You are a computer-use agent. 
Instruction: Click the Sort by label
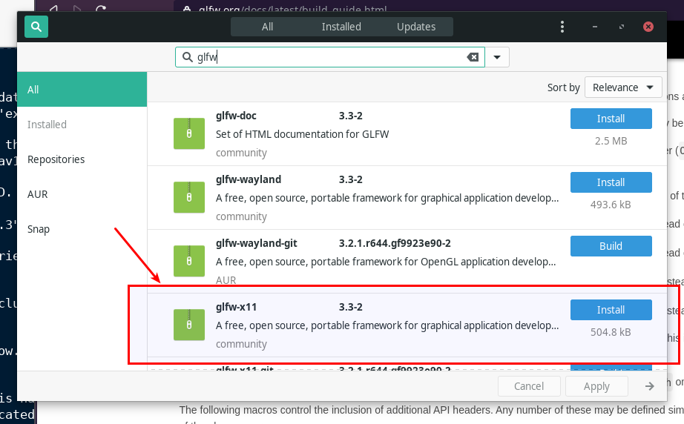563,87
